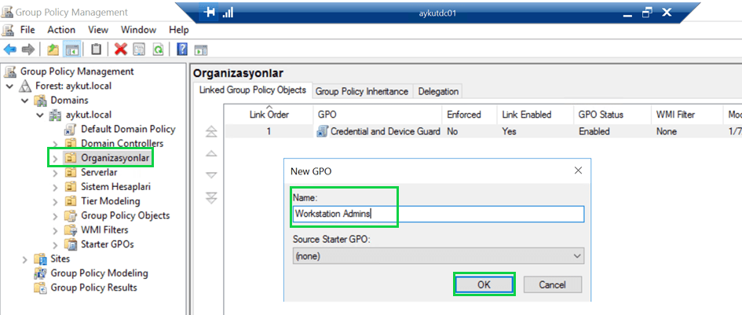Open the Source Starter GPO dropdown

[578, 256]
